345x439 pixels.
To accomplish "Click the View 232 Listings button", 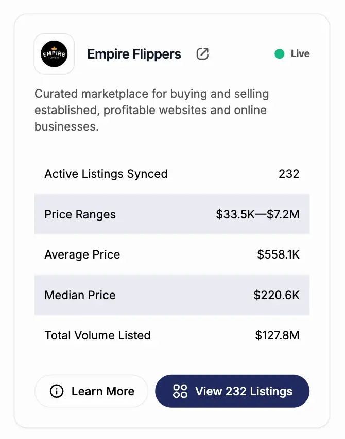I will coord(232,391).
